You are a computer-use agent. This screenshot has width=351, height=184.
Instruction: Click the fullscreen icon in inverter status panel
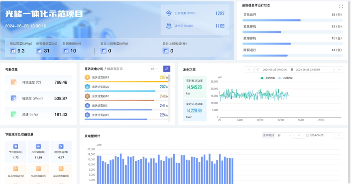341,6
